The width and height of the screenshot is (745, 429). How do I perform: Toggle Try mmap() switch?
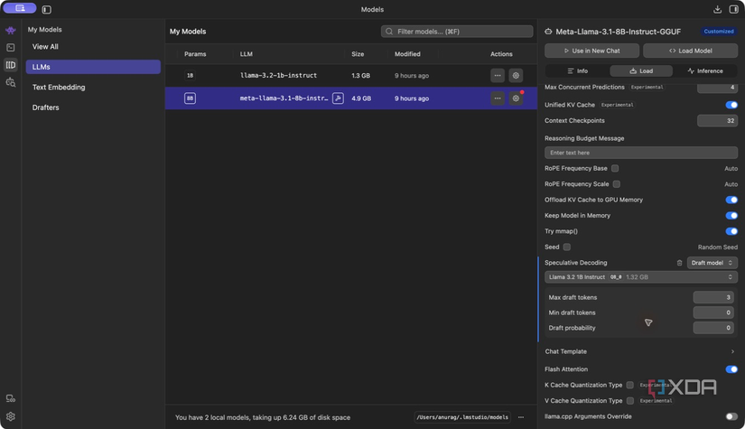(731, 231)
